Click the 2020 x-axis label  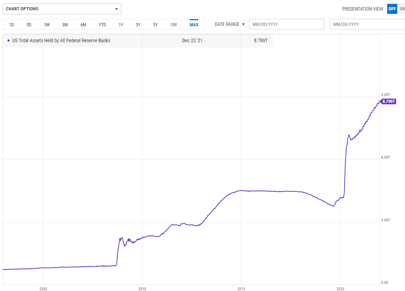coord(340,289)
